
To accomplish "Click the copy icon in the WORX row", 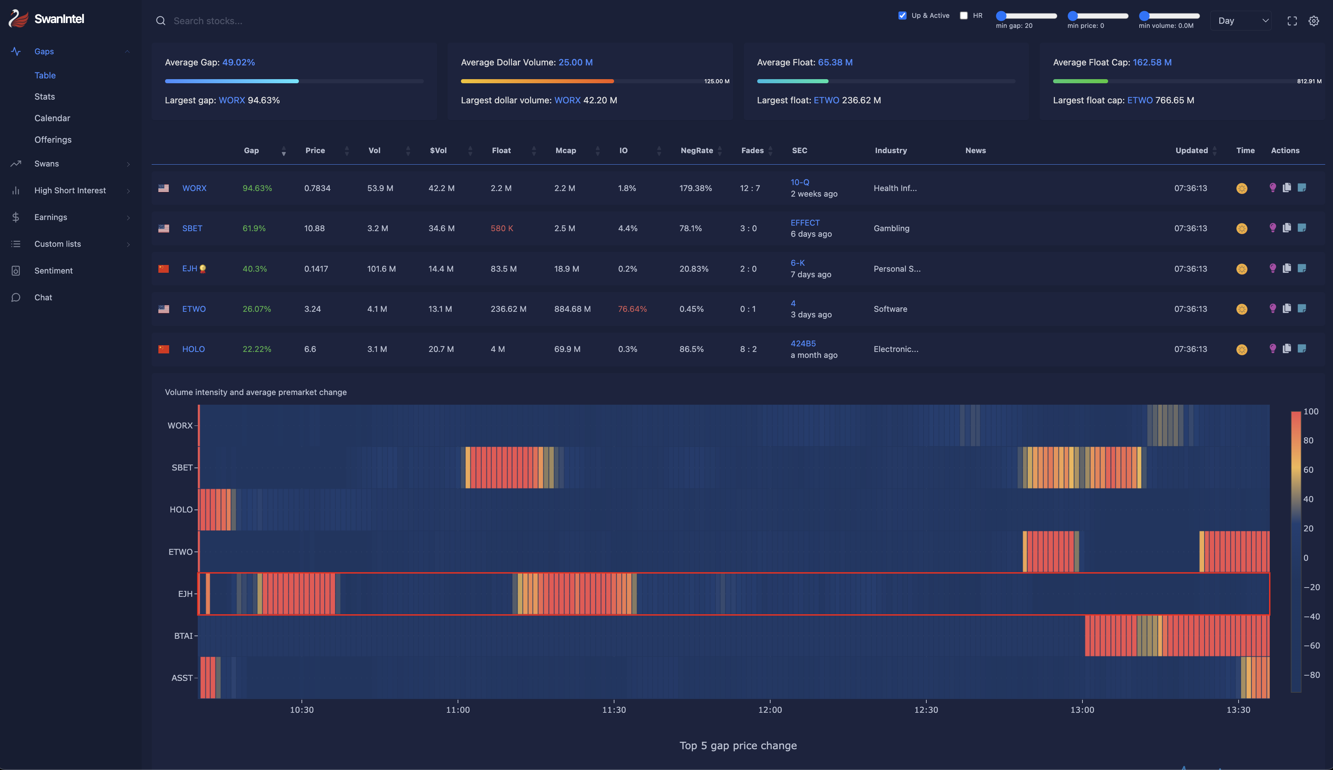I will point(1287,188).
